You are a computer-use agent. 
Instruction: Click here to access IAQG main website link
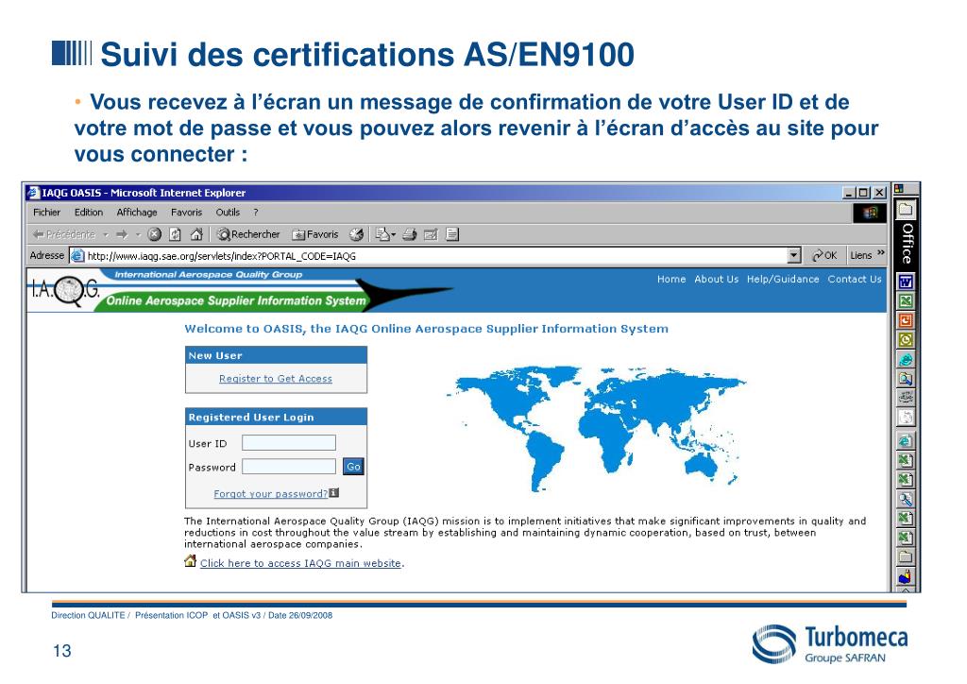tap(300, 563)
